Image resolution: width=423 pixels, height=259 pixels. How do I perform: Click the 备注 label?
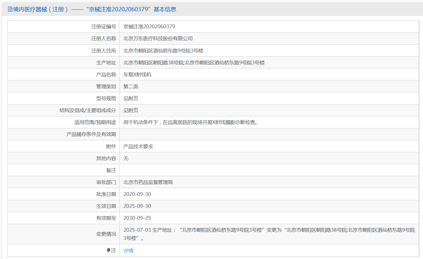(x=111, y=170)
